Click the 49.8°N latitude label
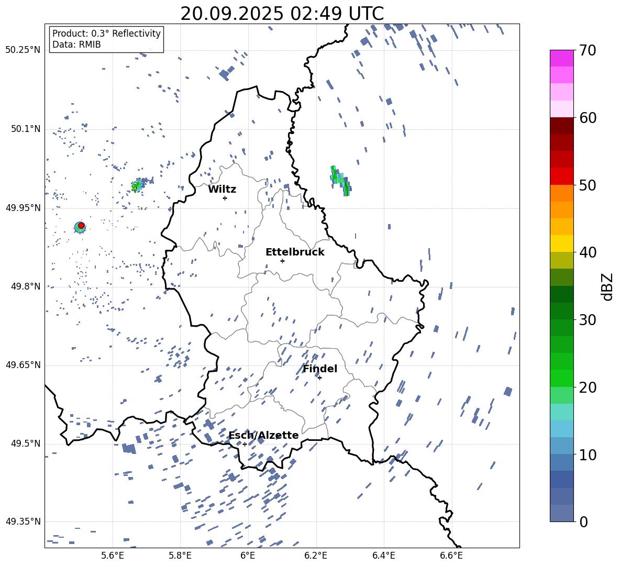This screenshot has width=620, height=566. 26,286
